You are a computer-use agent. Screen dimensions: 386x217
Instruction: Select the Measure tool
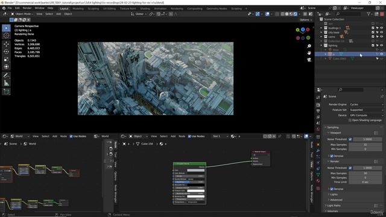point(6,83)
